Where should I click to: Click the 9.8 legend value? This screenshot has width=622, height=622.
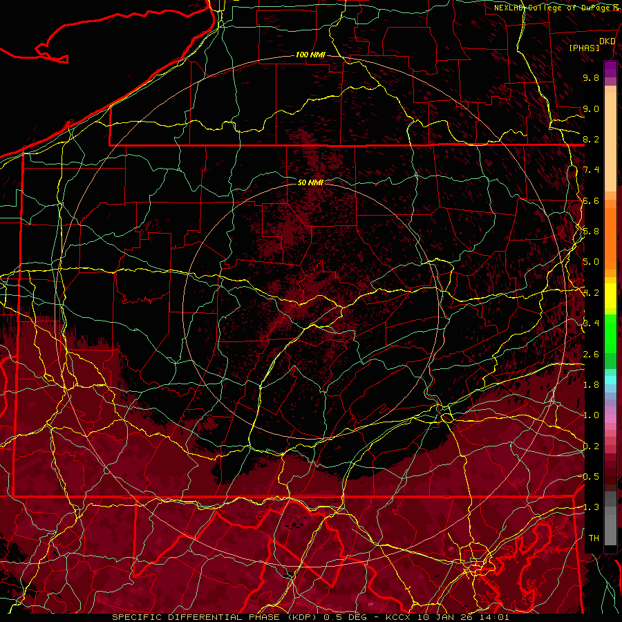pos(591,77)
